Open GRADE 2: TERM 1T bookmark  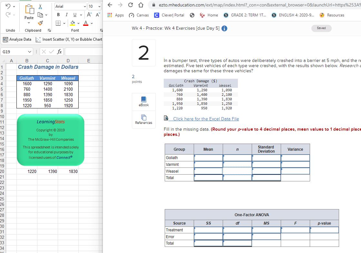click(x=245, y=15)
